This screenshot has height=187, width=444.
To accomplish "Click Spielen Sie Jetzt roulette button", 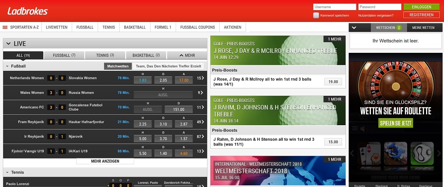I will pyautogui.click(x=395, y=123).
